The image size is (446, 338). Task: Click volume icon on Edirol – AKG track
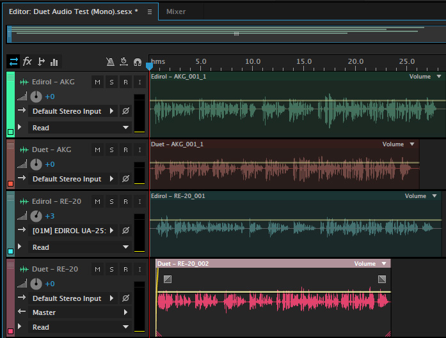click(22, 96)
